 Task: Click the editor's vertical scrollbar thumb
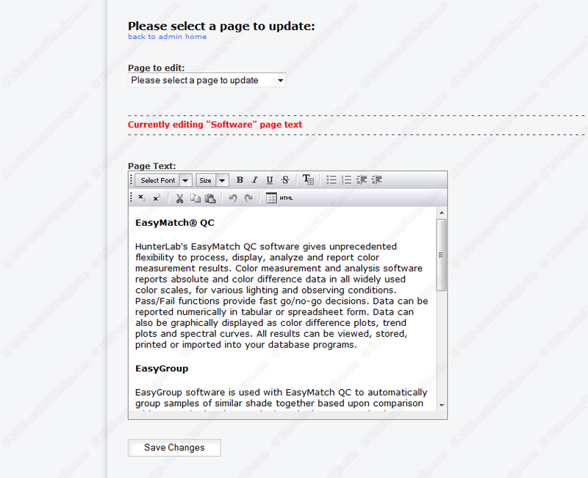point(442,255)
